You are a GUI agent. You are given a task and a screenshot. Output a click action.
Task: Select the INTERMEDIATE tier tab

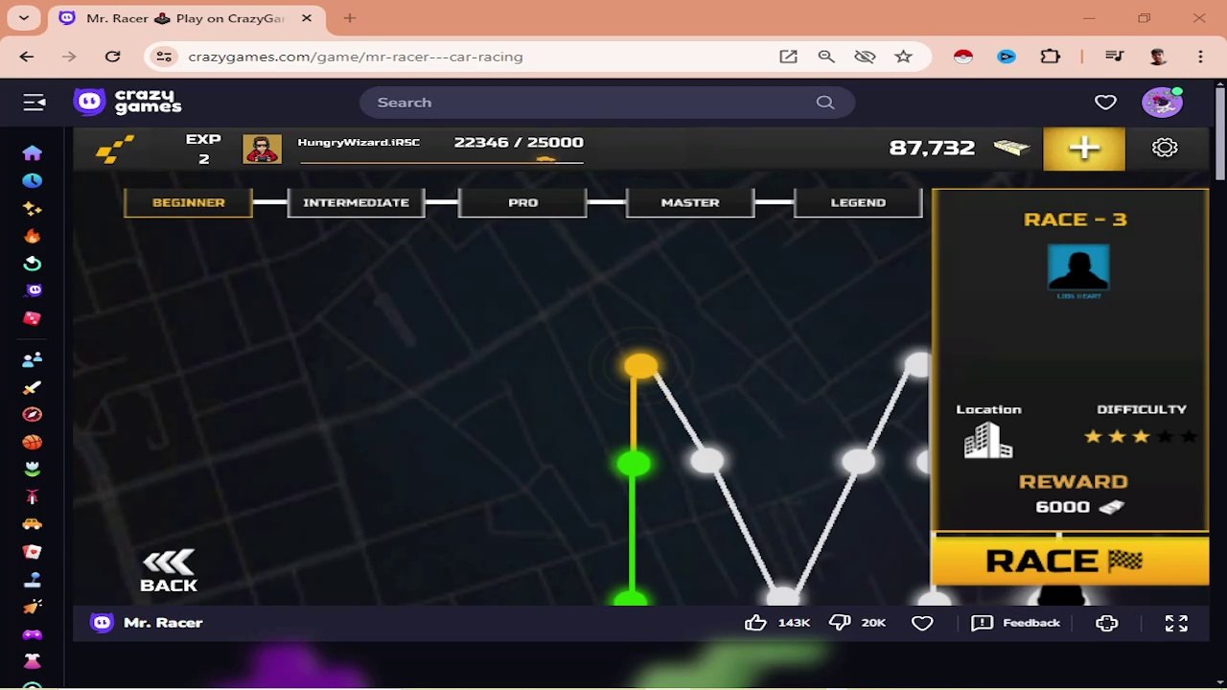pos(356,202)
